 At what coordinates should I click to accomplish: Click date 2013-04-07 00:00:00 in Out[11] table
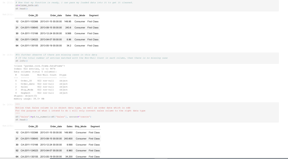tap(51, 39)
